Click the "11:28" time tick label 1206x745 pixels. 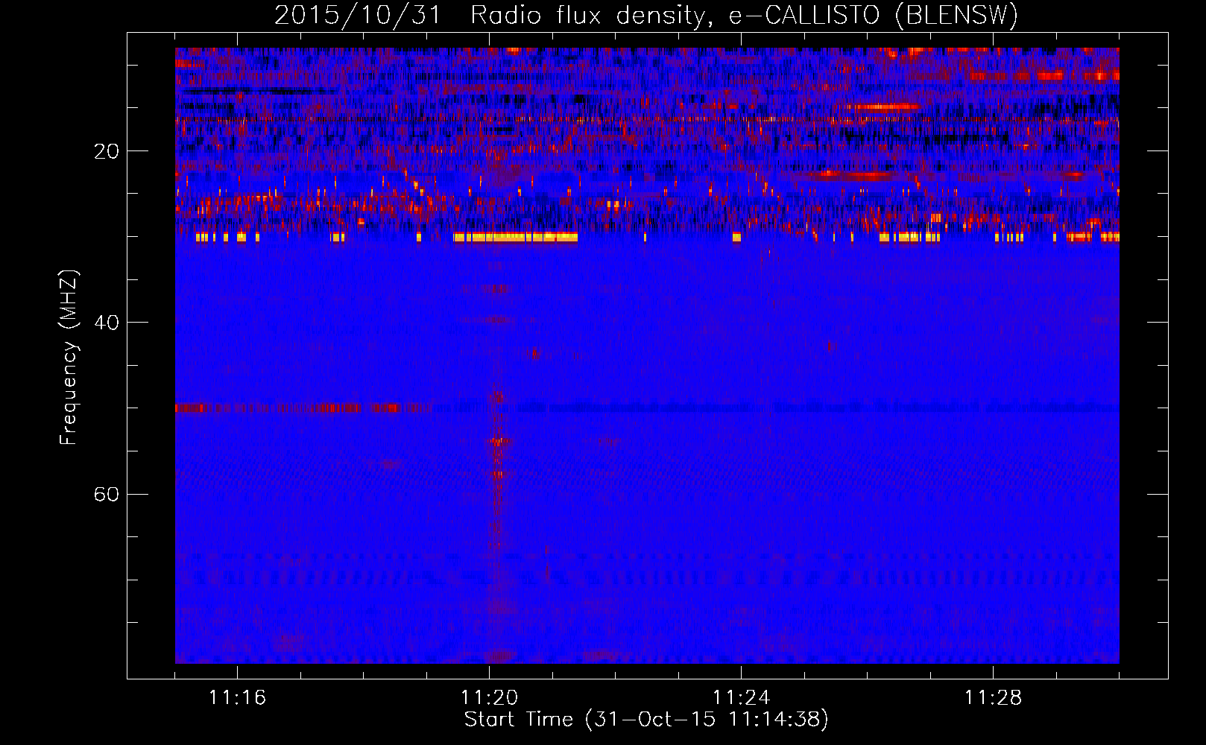coord(993,697)
